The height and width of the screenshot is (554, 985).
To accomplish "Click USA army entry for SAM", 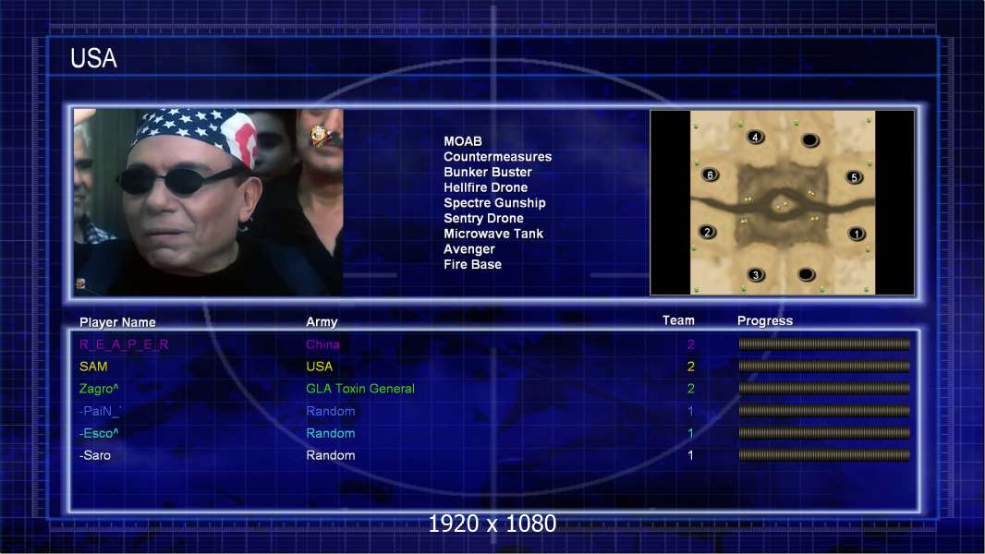I will (x=319, y=367).
